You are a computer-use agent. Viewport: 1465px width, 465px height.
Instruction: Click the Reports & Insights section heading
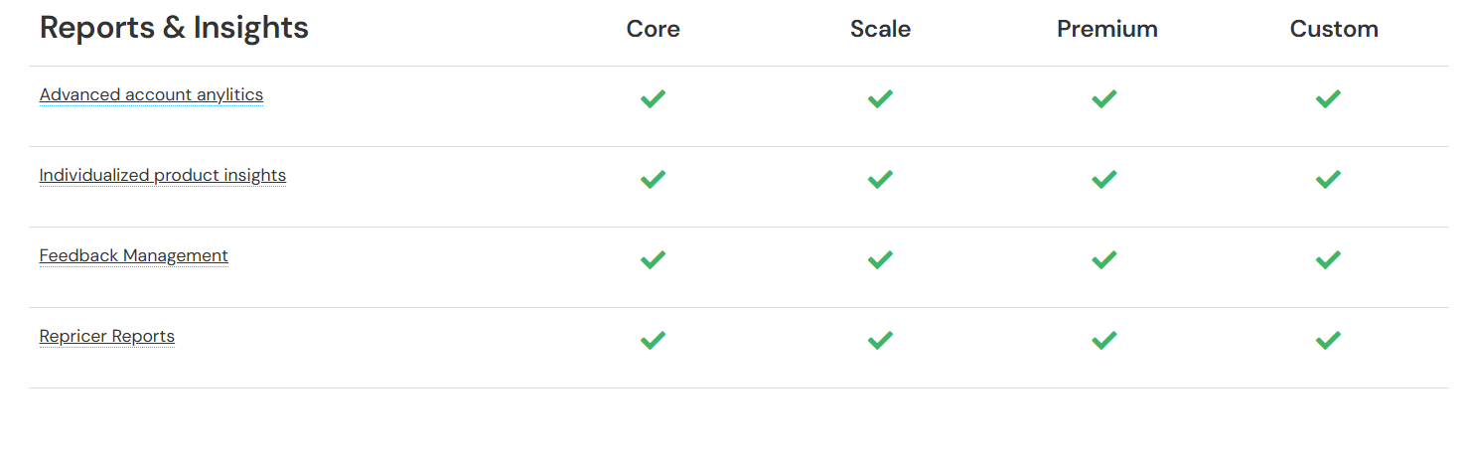174,28
